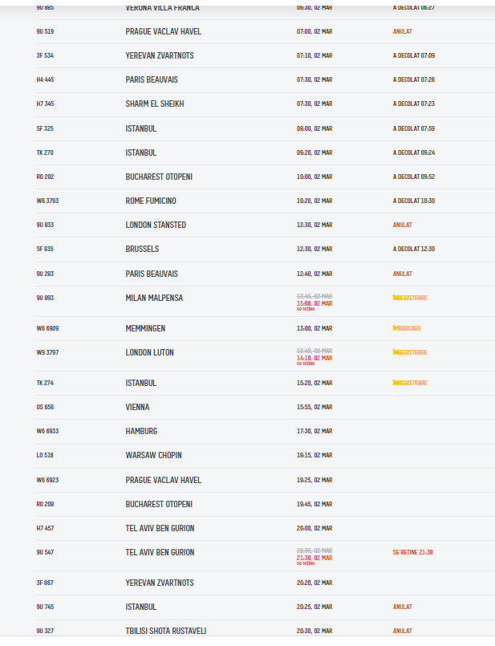Select the Rome Fiumicino destination

pos(151,201)
